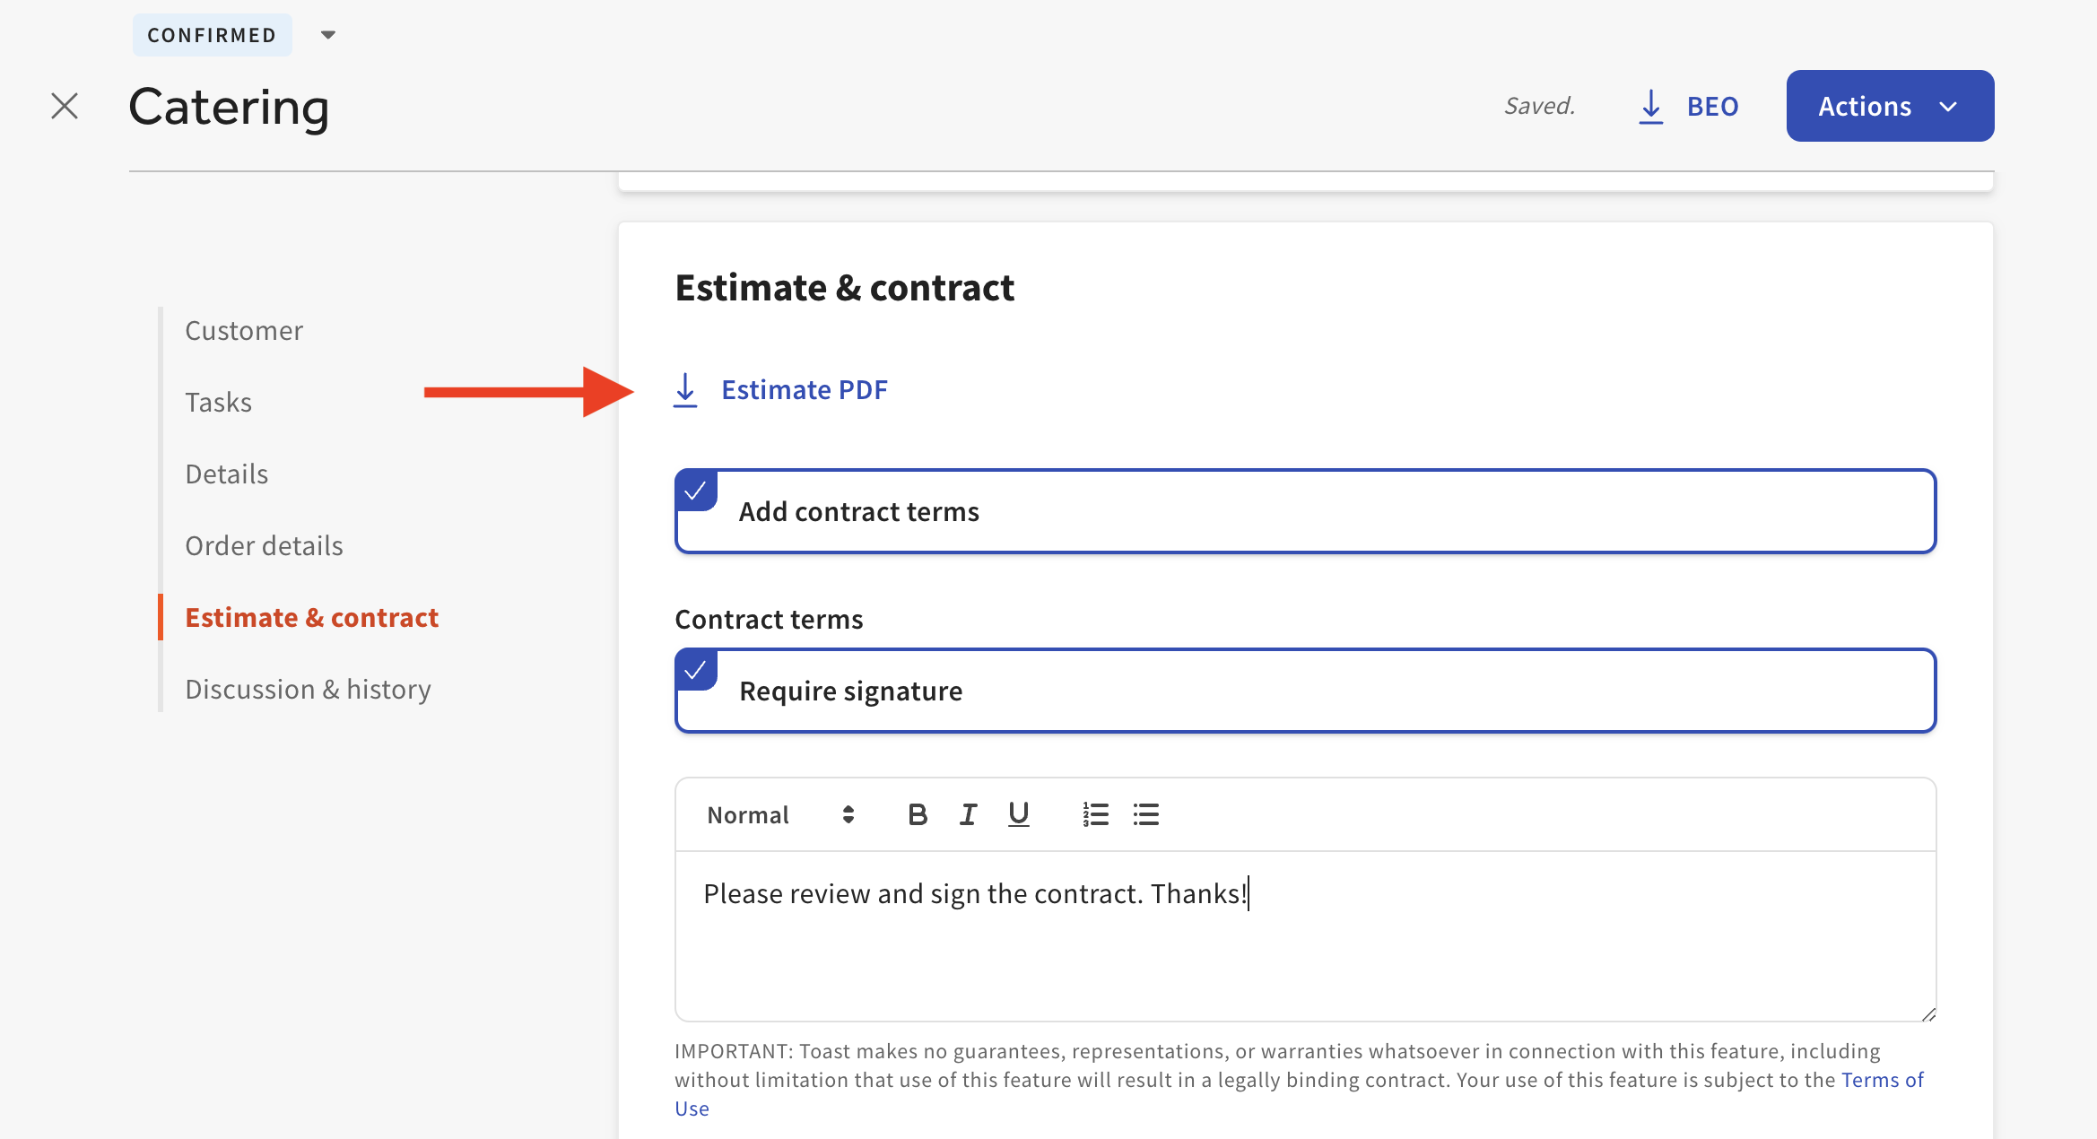Apply underline formatting in editor
Image resolution: width=2097 pixels, height=1139 pixels.
[x=1018, y=814]
